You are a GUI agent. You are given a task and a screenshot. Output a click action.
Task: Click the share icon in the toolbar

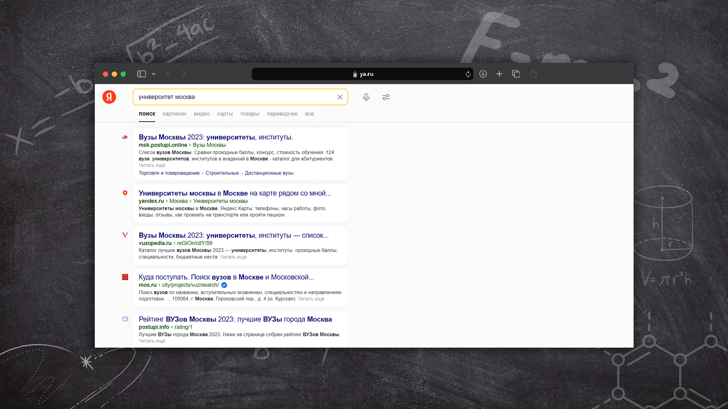coord(533,73)
